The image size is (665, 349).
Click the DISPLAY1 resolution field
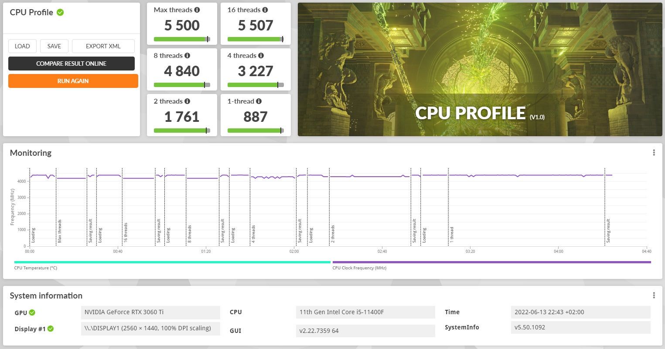[151, 328]
